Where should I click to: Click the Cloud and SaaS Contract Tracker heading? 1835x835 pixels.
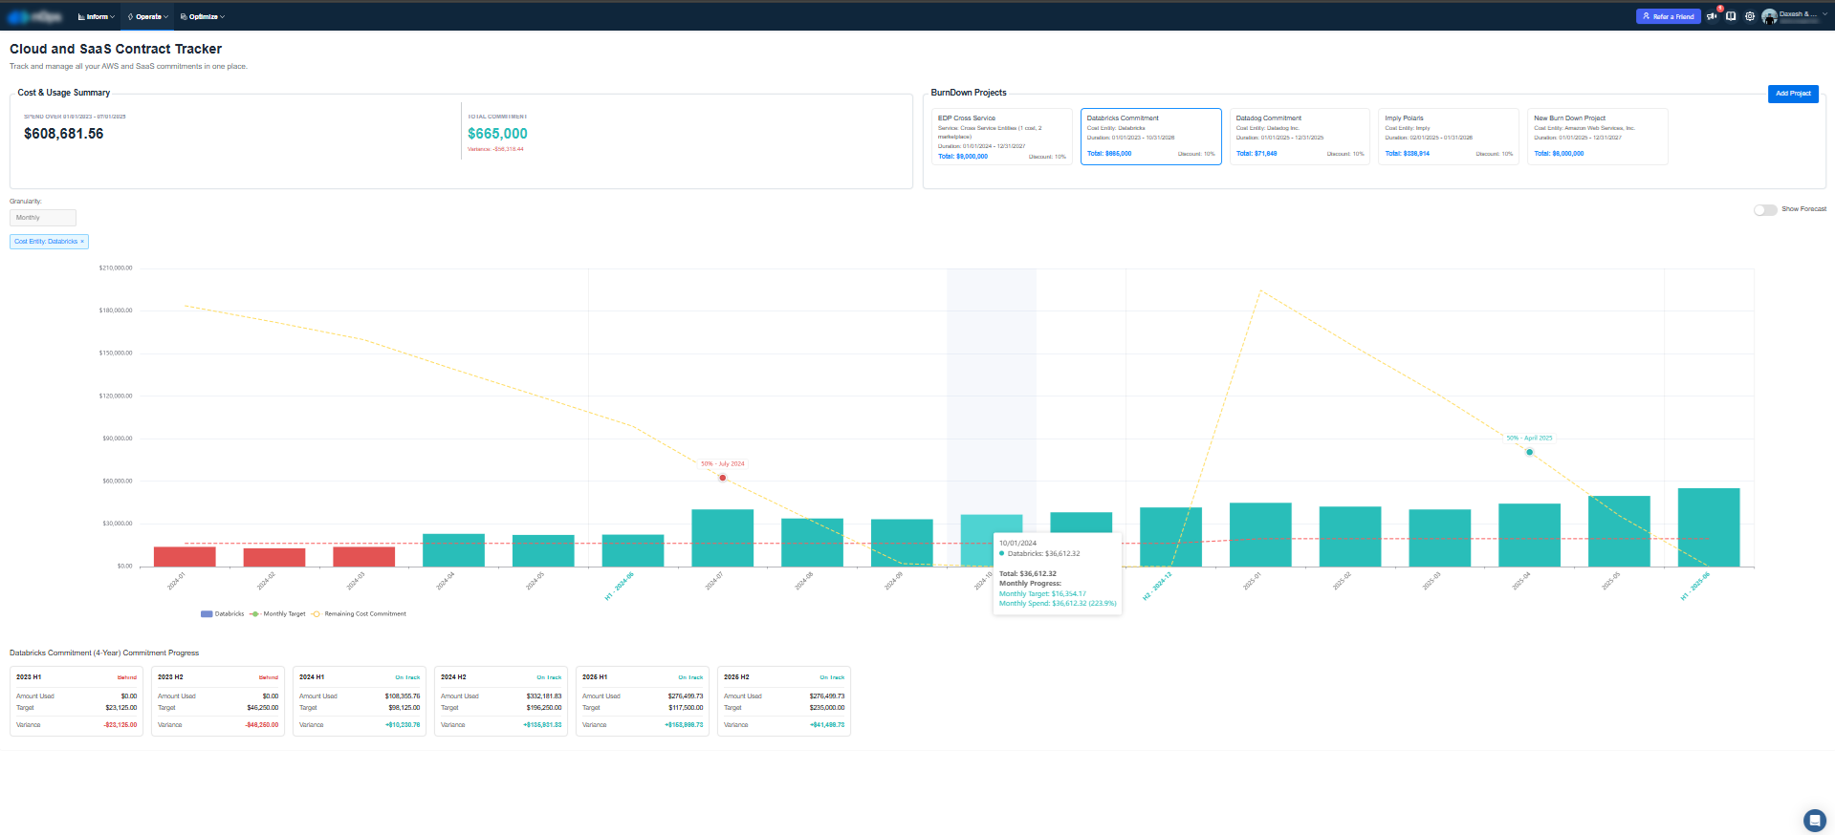tap(116, 49)
